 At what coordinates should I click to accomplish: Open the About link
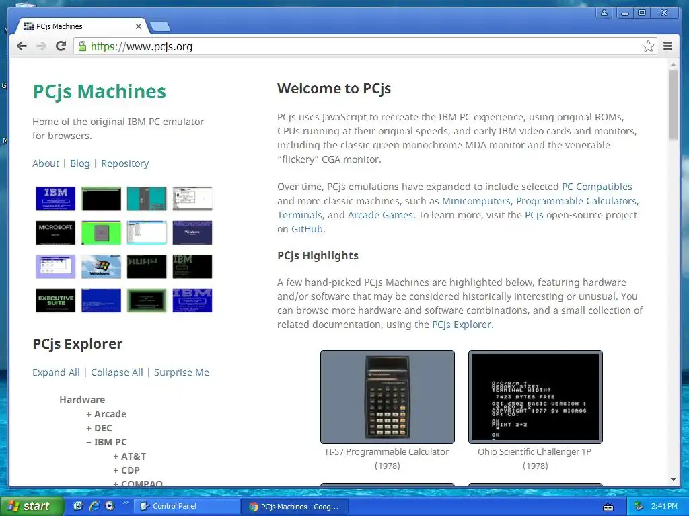(46, 163)
